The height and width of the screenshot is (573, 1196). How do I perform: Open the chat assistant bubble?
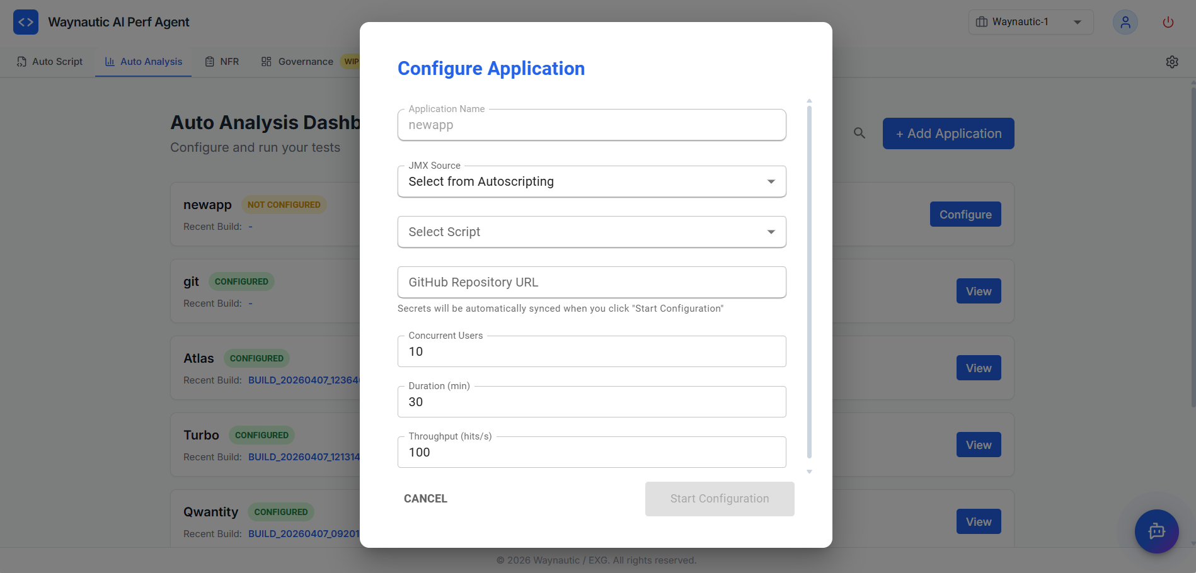click(1156, 531)
